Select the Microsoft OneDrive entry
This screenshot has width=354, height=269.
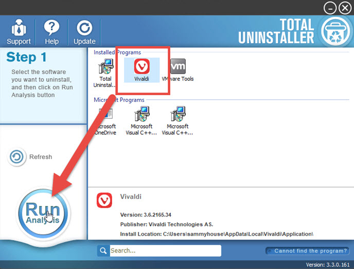click(105, 121)
